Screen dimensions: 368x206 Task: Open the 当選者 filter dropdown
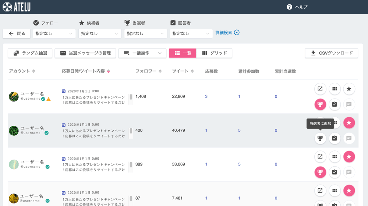(x=145, y=33)
